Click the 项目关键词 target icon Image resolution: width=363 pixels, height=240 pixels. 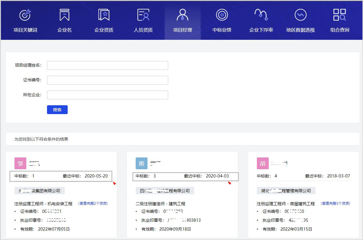coord(25,15)
